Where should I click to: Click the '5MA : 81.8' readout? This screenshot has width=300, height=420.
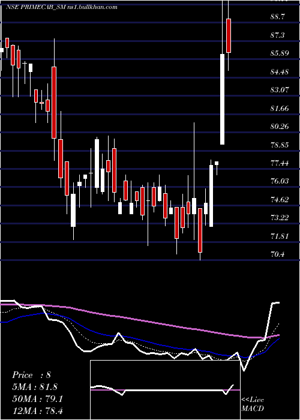[35, 386]
